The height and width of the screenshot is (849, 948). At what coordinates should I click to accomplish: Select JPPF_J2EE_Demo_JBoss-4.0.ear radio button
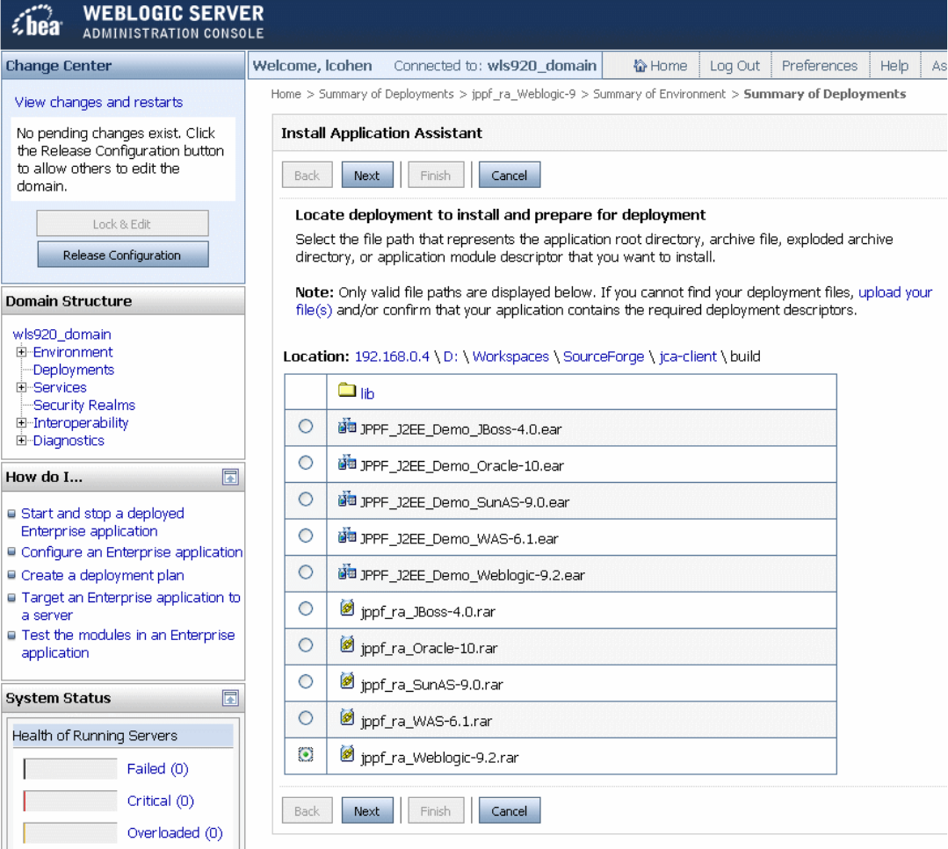coord(306,427)
